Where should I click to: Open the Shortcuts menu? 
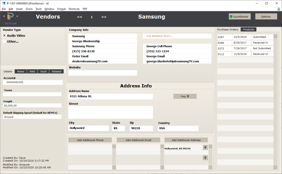pos(74,9)
